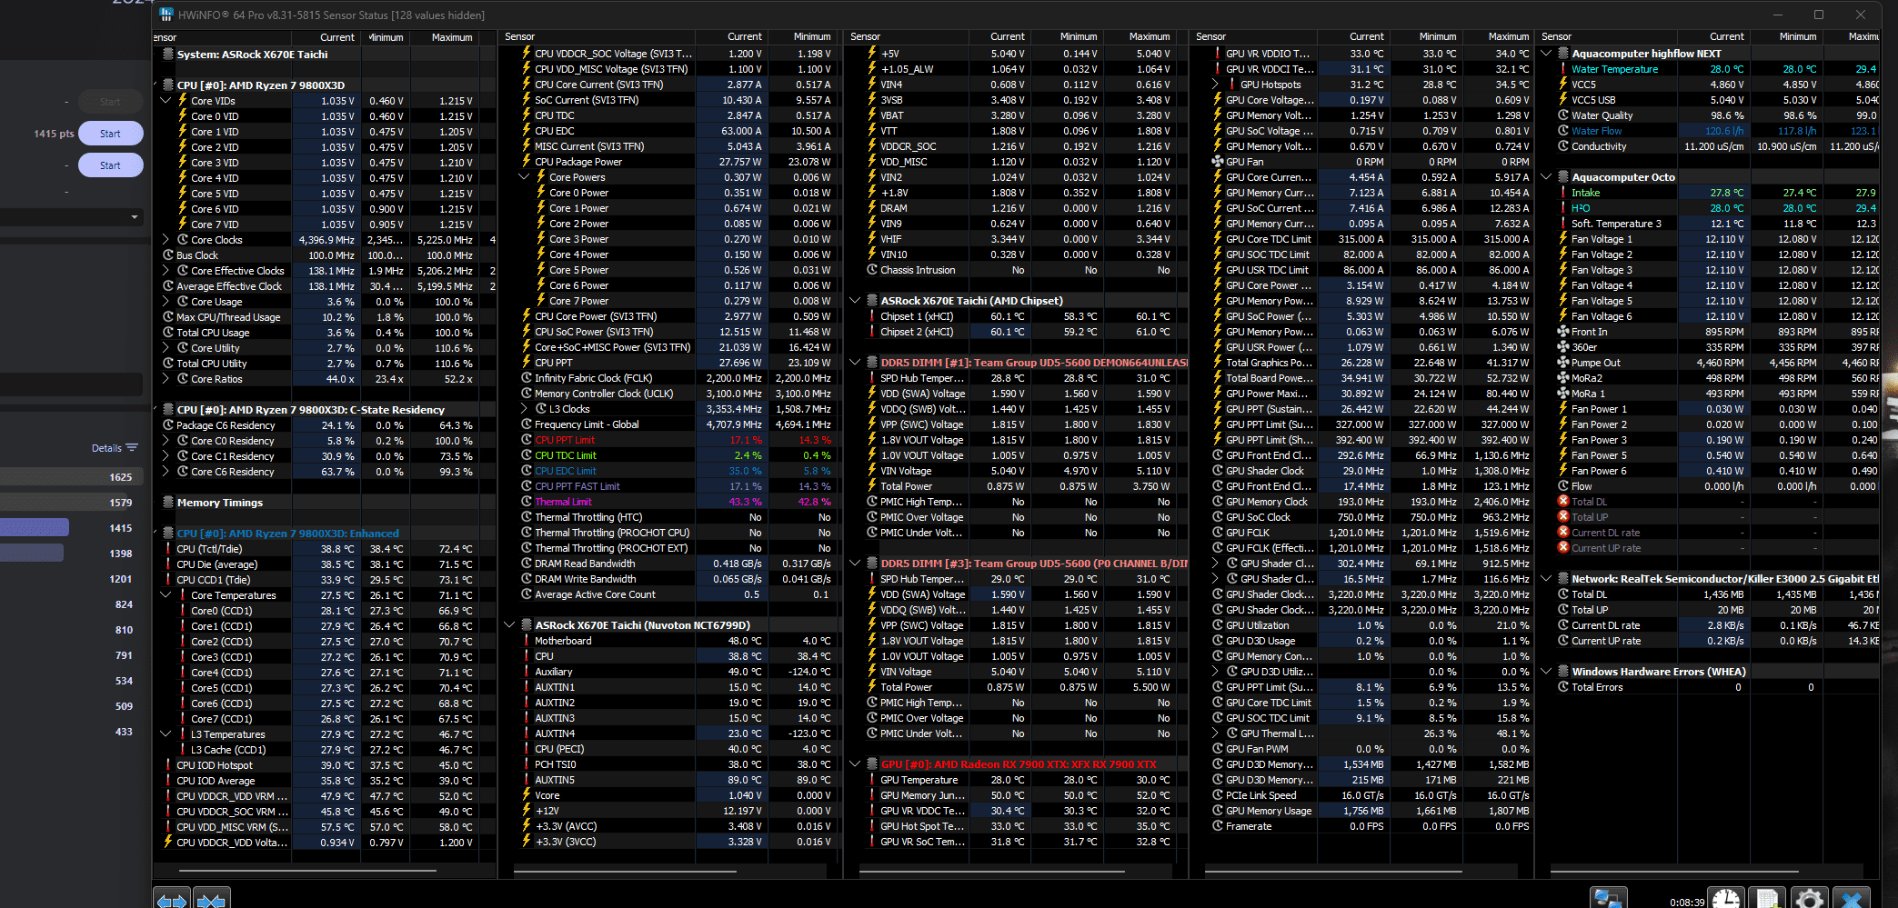The image size is (1898, 908).
Task: Click the clock icon beside Chassis Intrusion
Action: 872,270
